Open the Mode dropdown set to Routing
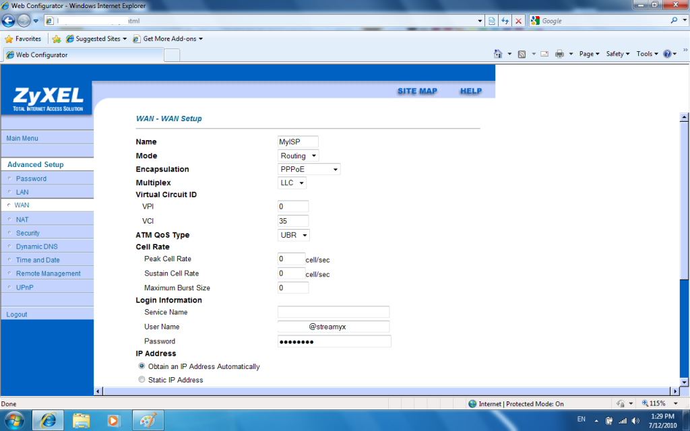The width and height of the screenshot is (690, 431). 298,156
